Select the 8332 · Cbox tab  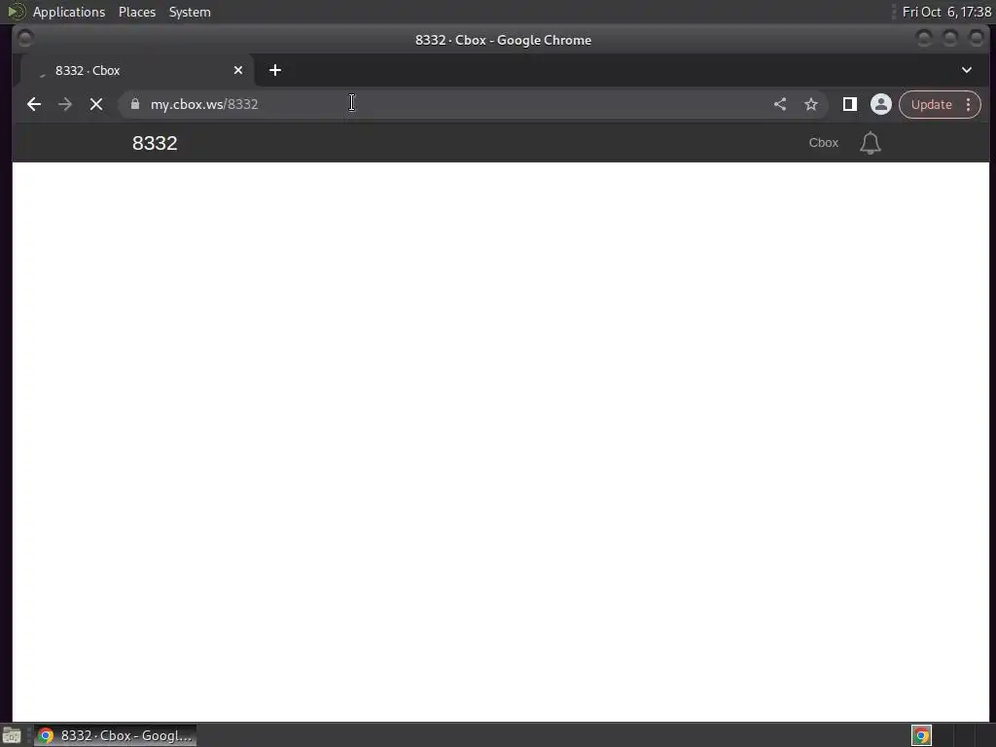(x=136, y=70)
